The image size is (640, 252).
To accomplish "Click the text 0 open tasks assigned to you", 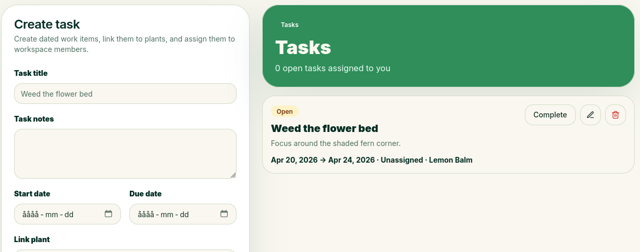I will [x=333, y=68].
